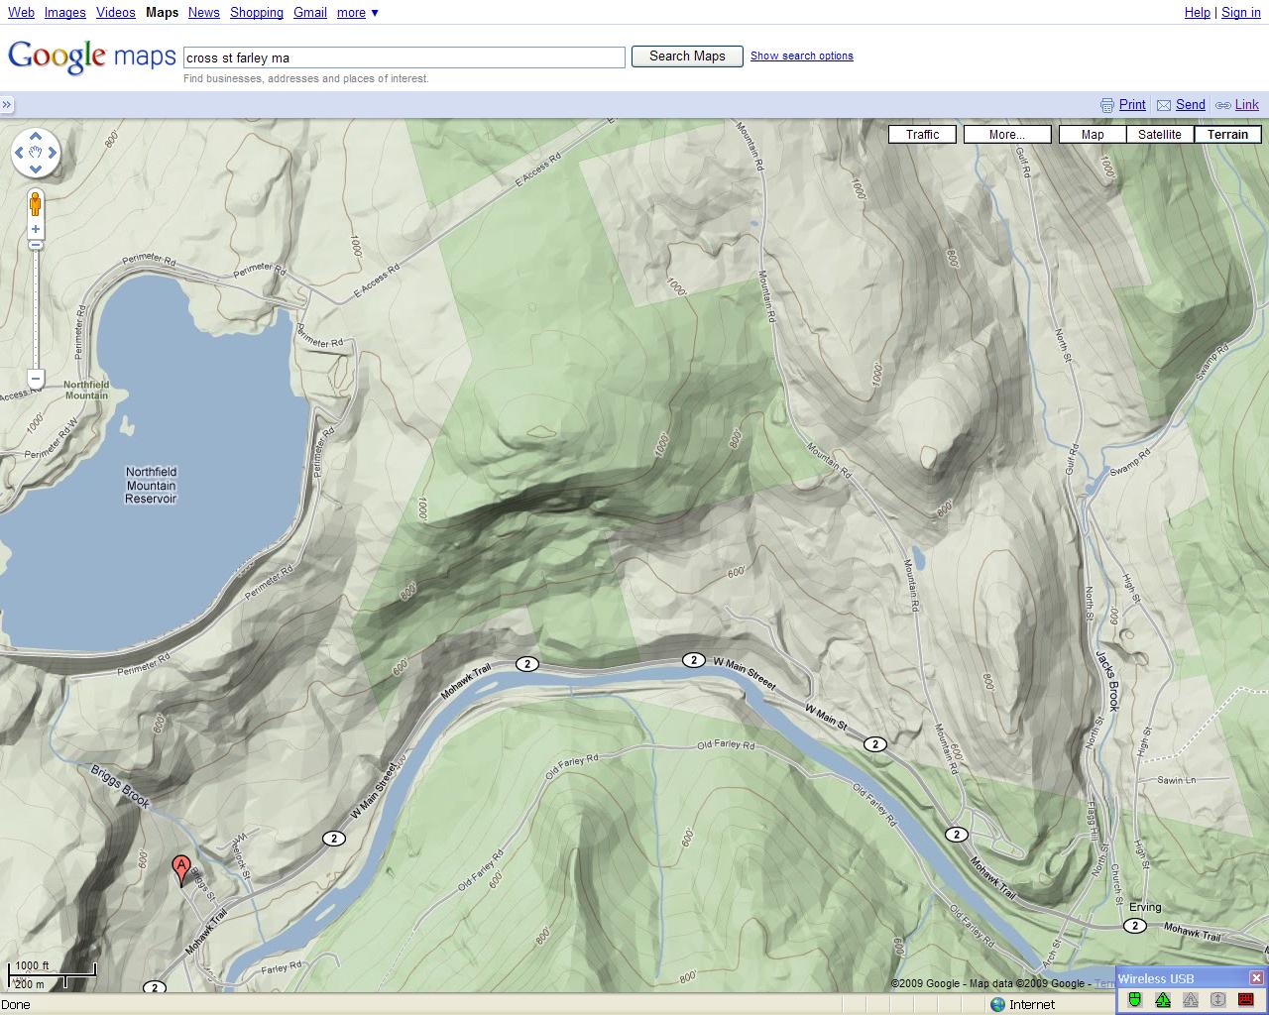Viewport: 1269px width, 1015px height.
Task: Click green number-lock icon in Wireless USB
Action: point(1163,999)
